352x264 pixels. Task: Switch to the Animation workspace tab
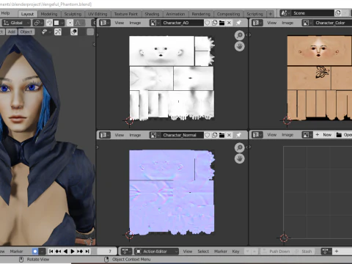click(175, 14)
